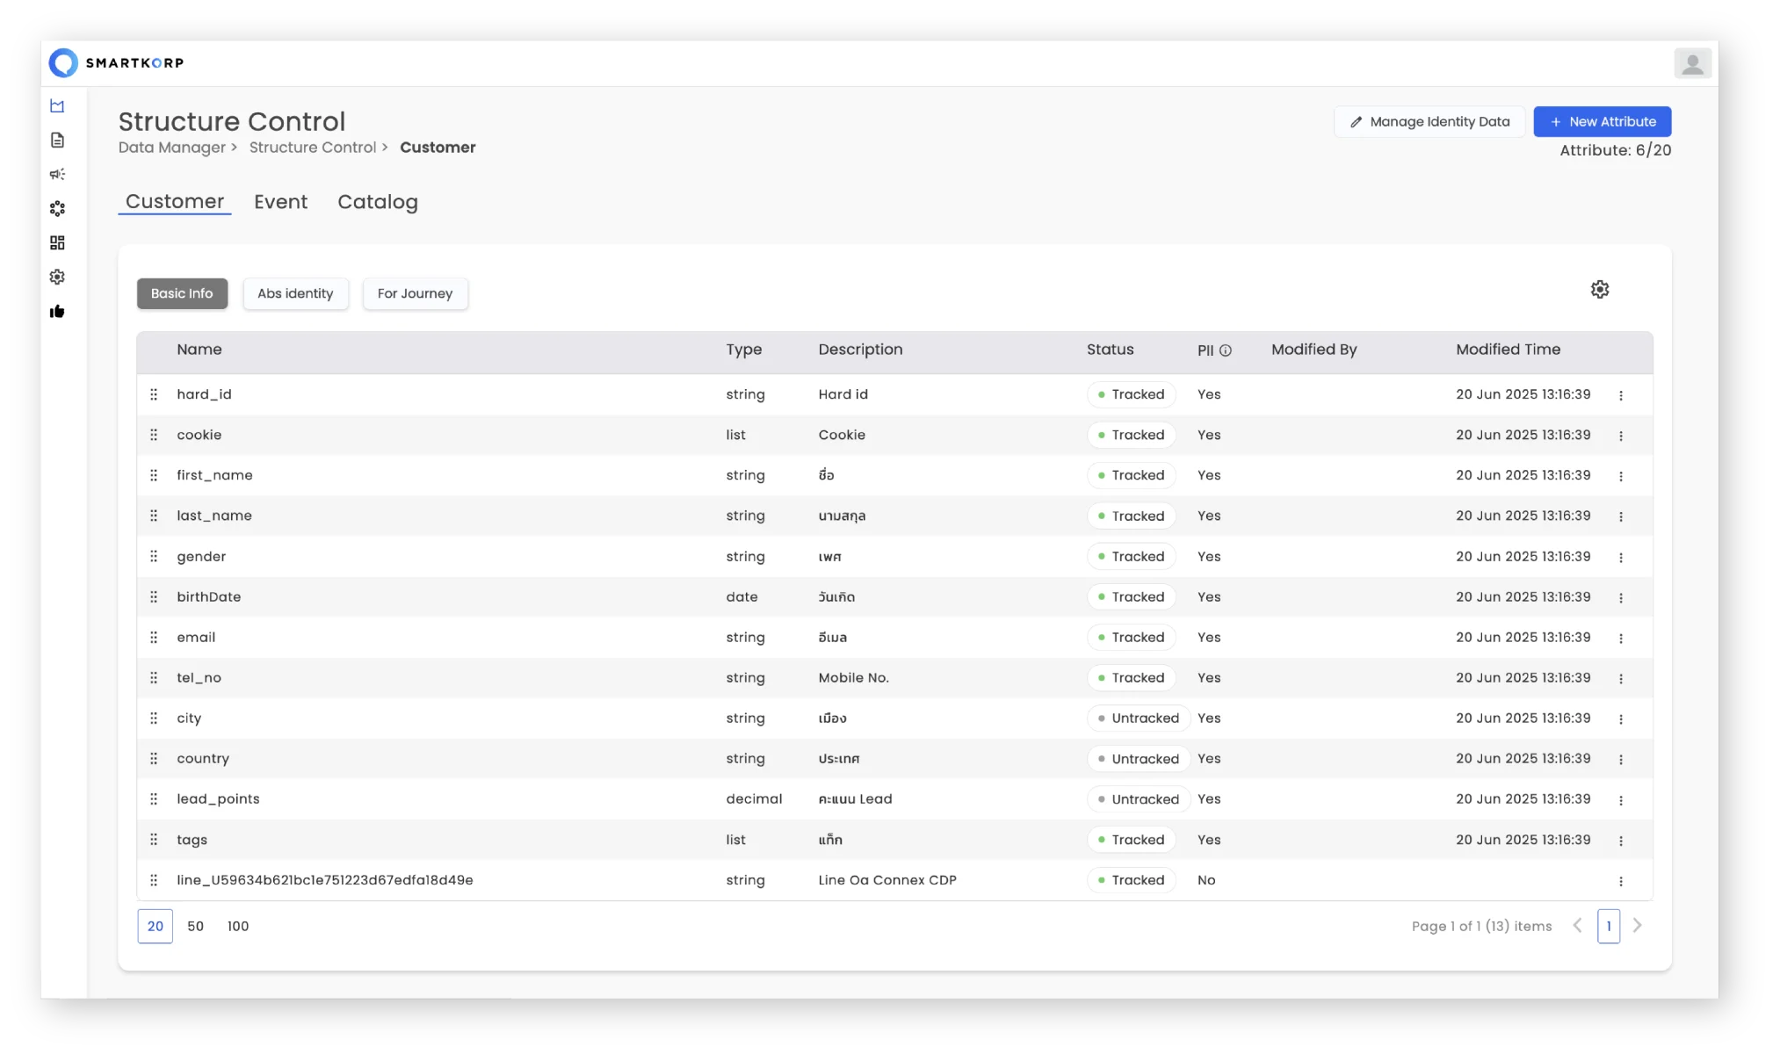Go to previous page arrow
1780x1054 pixels.
(1578, 925)
